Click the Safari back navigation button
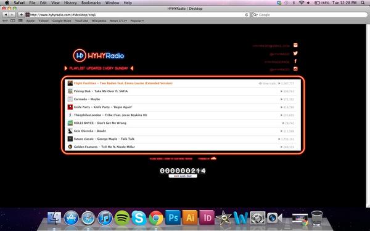Screen dimensions: 370x231 click(x=6, y=15)
